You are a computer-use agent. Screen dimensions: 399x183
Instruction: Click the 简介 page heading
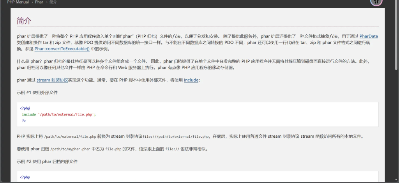coord(24,21)
